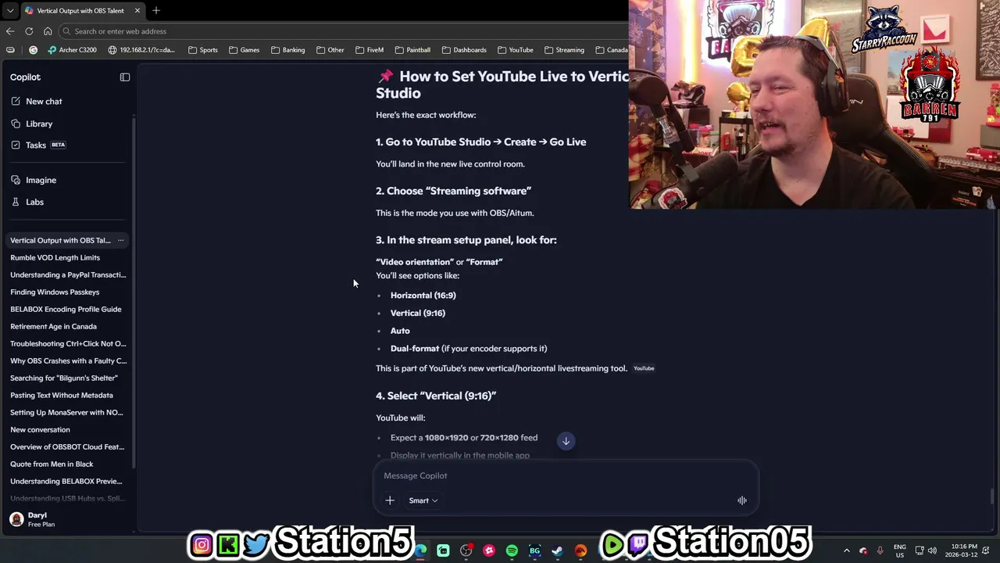The width and height of the screenshot is (1000, 563).
Task: Open volume control in system tray
Action: coord(932,550)
